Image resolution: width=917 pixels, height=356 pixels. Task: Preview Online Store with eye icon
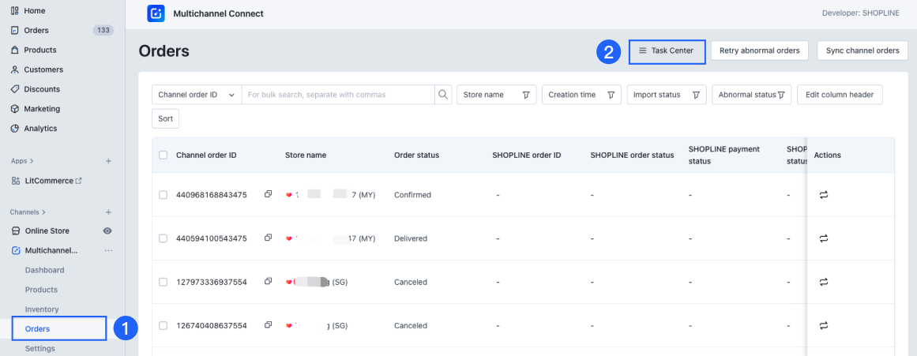pos(107,230)
